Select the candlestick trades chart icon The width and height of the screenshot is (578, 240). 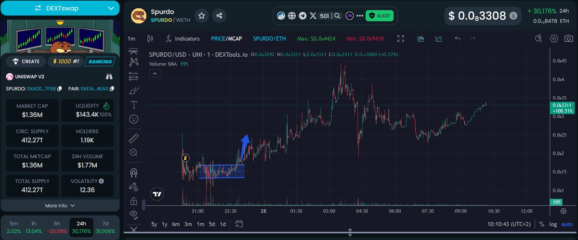(421, 38)
